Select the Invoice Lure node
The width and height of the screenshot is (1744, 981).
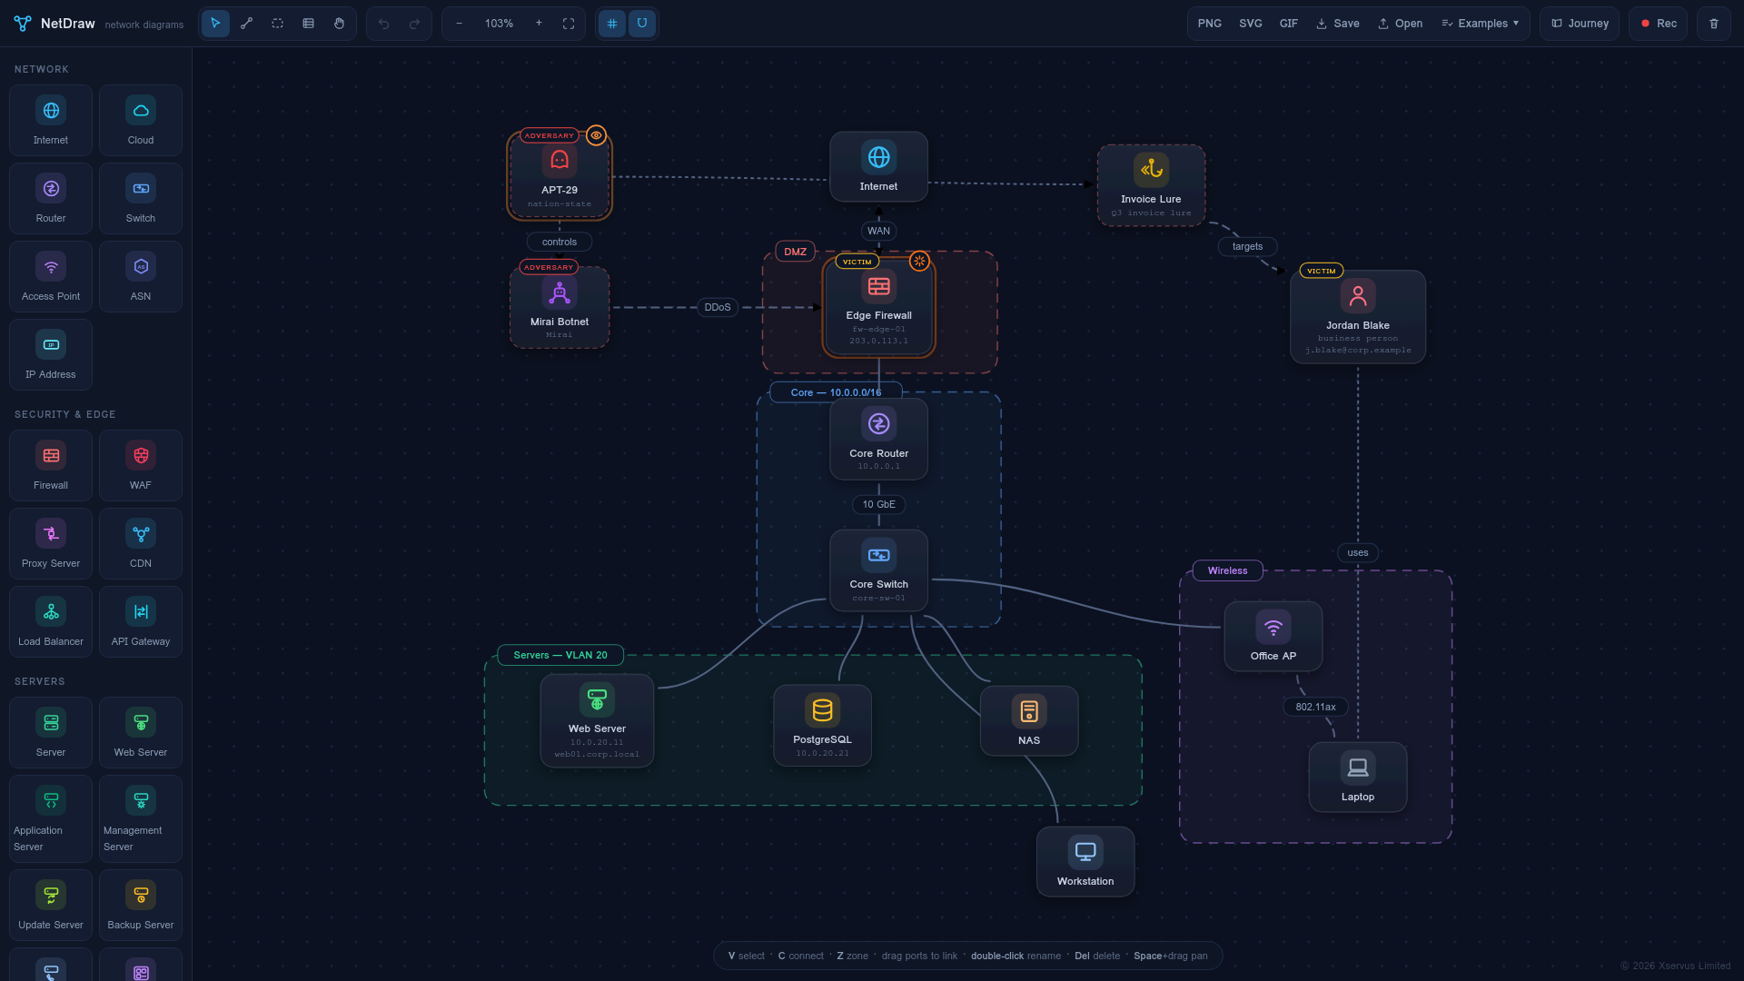click(1151, 185)
